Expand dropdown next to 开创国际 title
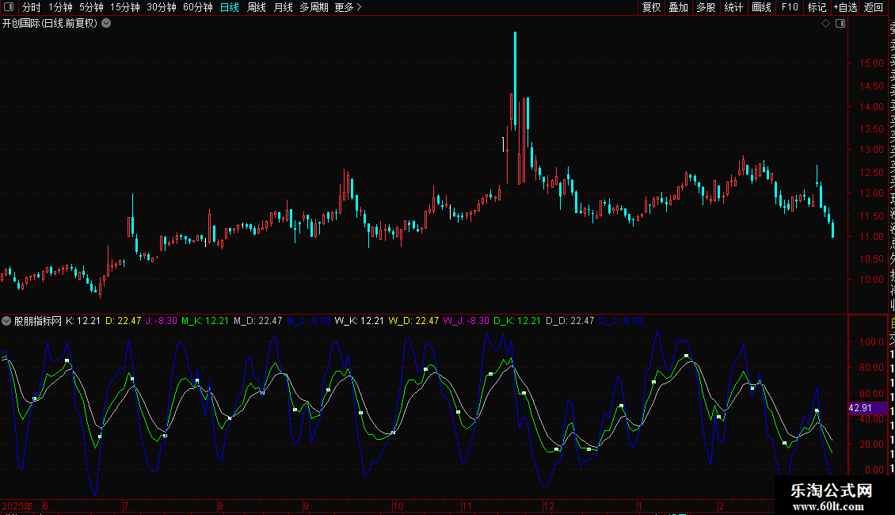The image size is (895, 515). [106, 24]
